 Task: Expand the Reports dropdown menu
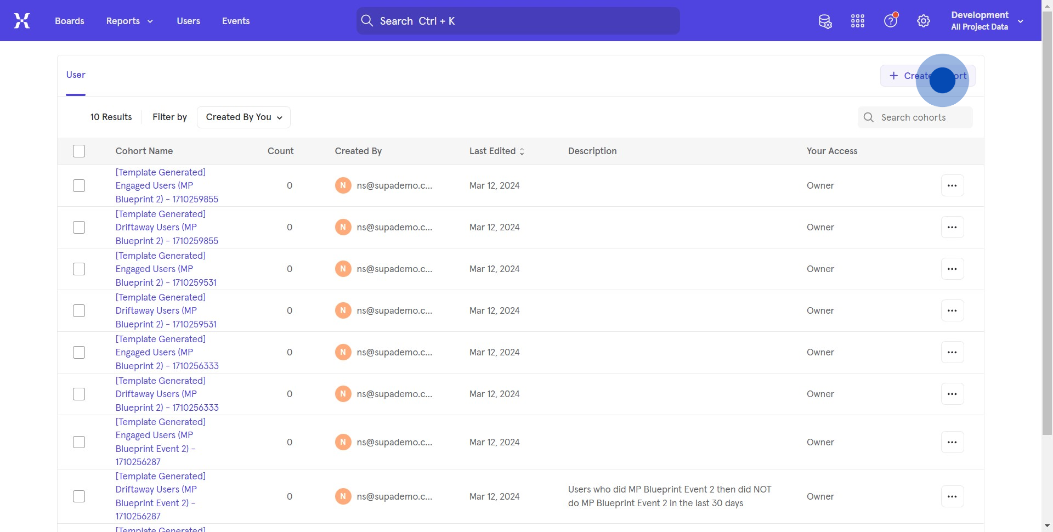coord(129,21)
